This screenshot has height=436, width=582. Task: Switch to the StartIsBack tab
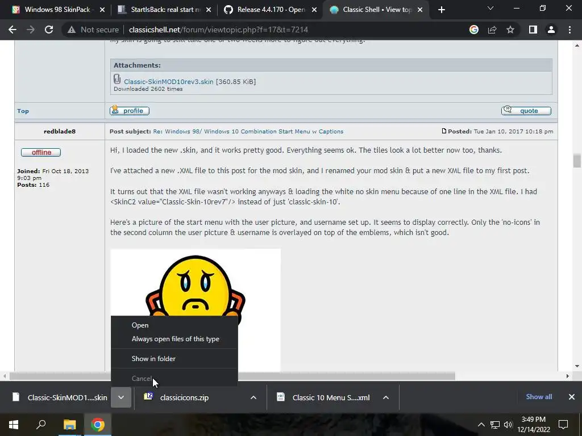[165, 10]
